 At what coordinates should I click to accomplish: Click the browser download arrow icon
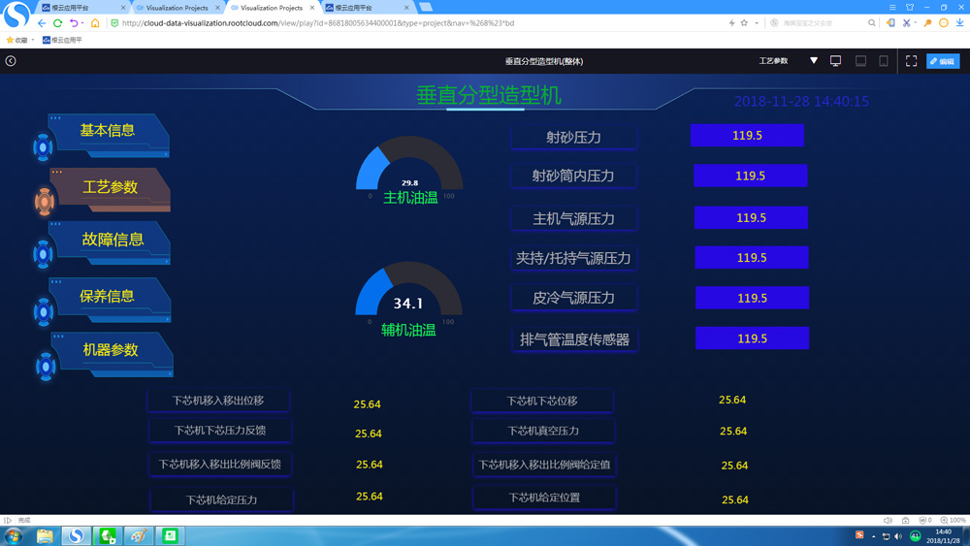pyautogui.click(x=959, y=23)
